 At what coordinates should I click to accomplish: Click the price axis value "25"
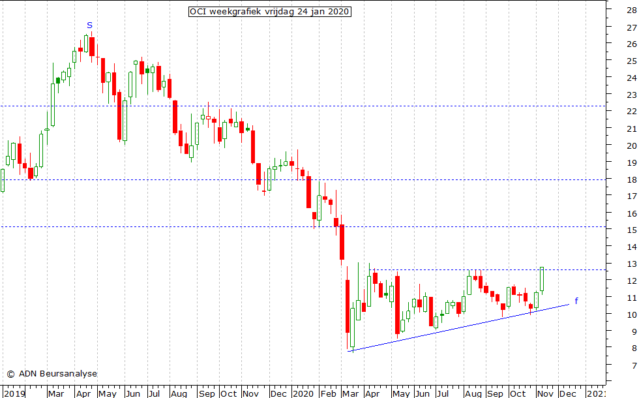[x=632, y=61]
